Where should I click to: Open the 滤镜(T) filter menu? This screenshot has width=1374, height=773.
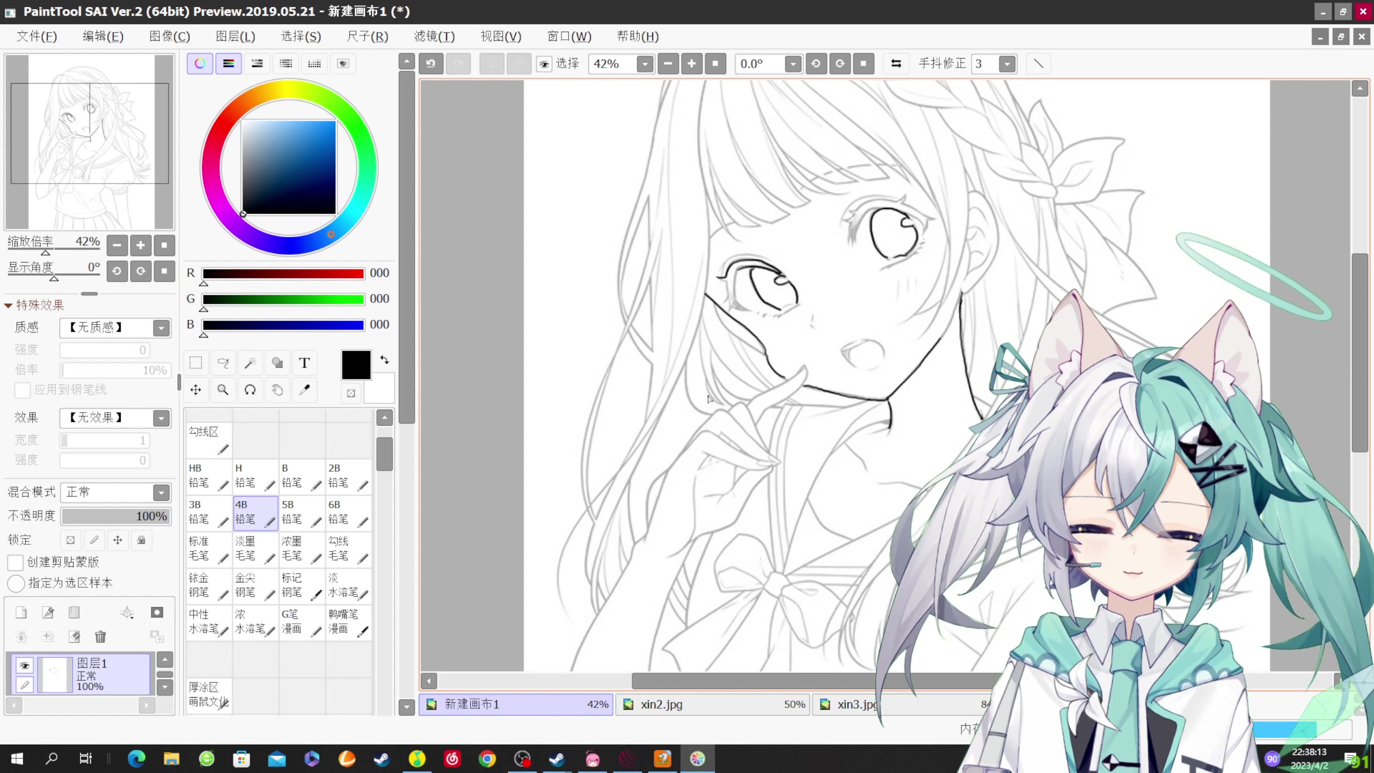coord(434,37)
